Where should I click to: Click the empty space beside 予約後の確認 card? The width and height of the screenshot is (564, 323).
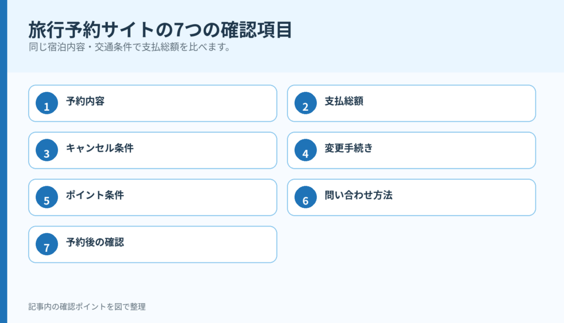(x=411, y=245)
